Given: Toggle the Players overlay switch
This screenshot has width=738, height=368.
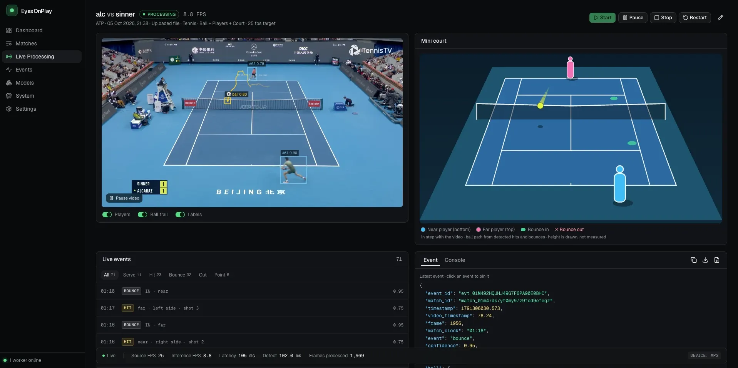Looking at the screenshot, I should [x=107, y=215].
